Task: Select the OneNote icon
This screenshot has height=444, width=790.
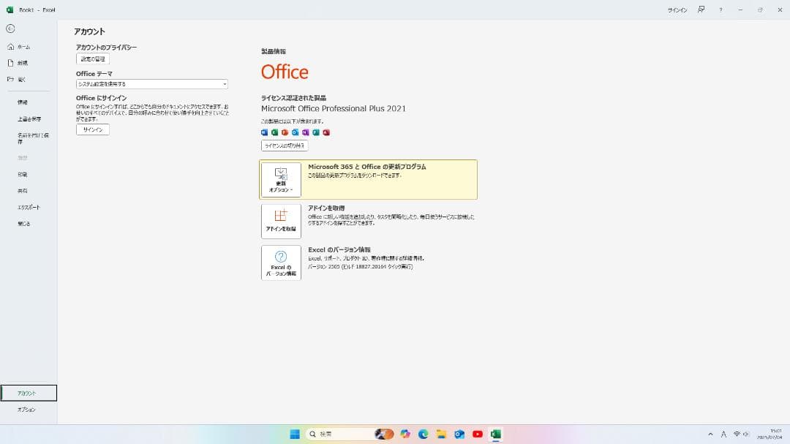Action: pyautogui.click(x=305, y=132)
